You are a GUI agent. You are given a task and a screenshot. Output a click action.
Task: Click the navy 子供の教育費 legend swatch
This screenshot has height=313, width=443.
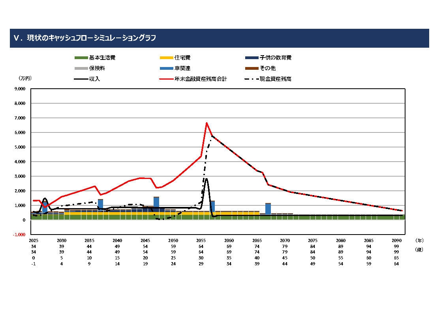click(x=252, y=58)
